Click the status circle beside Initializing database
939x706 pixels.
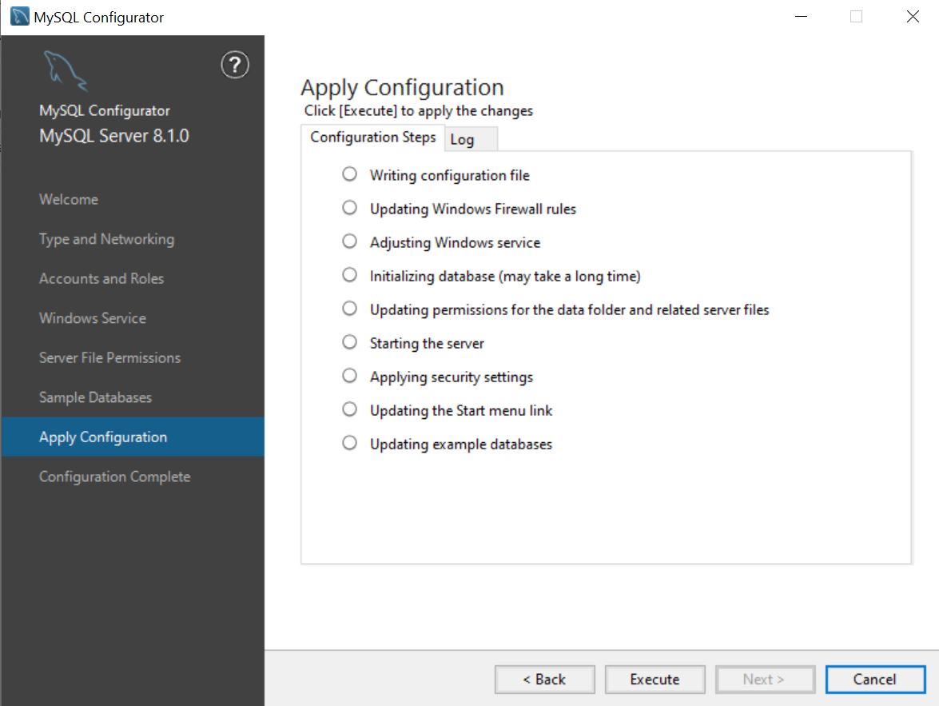tap(349, 274)
